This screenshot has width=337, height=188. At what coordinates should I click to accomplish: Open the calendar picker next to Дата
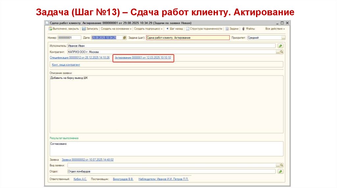[124, 38]
